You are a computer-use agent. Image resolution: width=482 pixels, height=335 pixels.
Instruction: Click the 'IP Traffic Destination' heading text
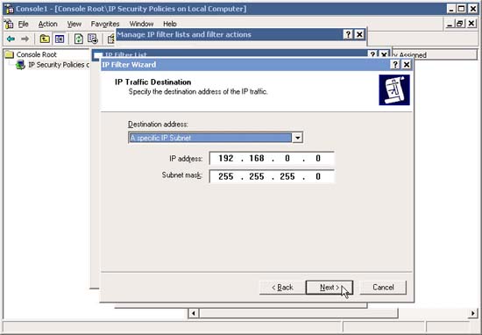pos(153,82)
